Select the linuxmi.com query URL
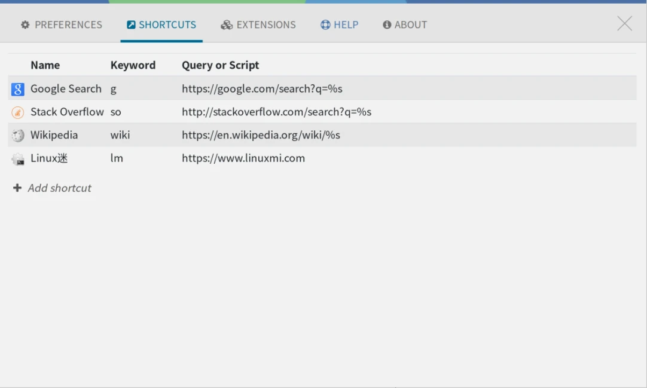 243,158
